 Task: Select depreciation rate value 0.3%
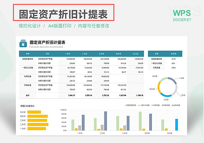click(173, 59)
